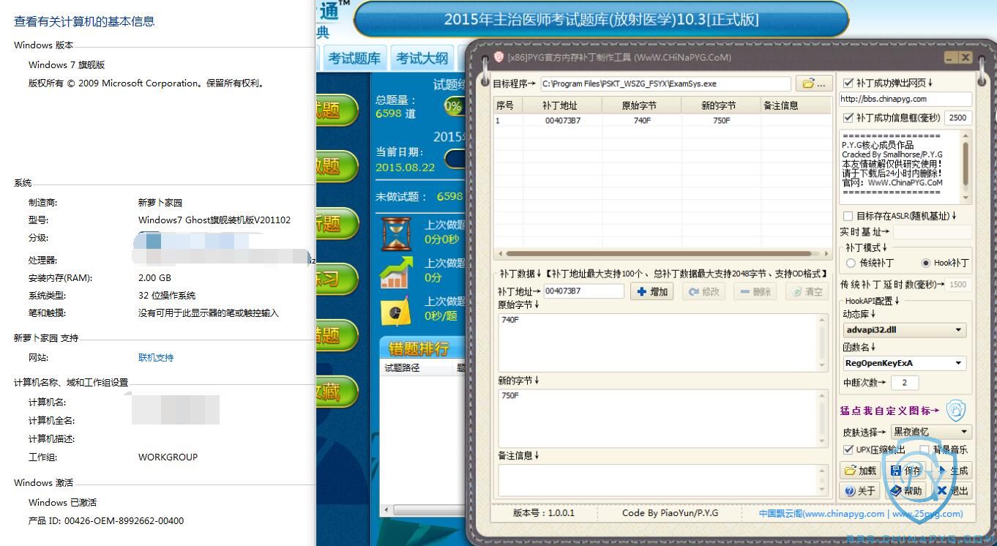Click the PYG shield logo in title bar
997x546 pixels.
point(498,57)
